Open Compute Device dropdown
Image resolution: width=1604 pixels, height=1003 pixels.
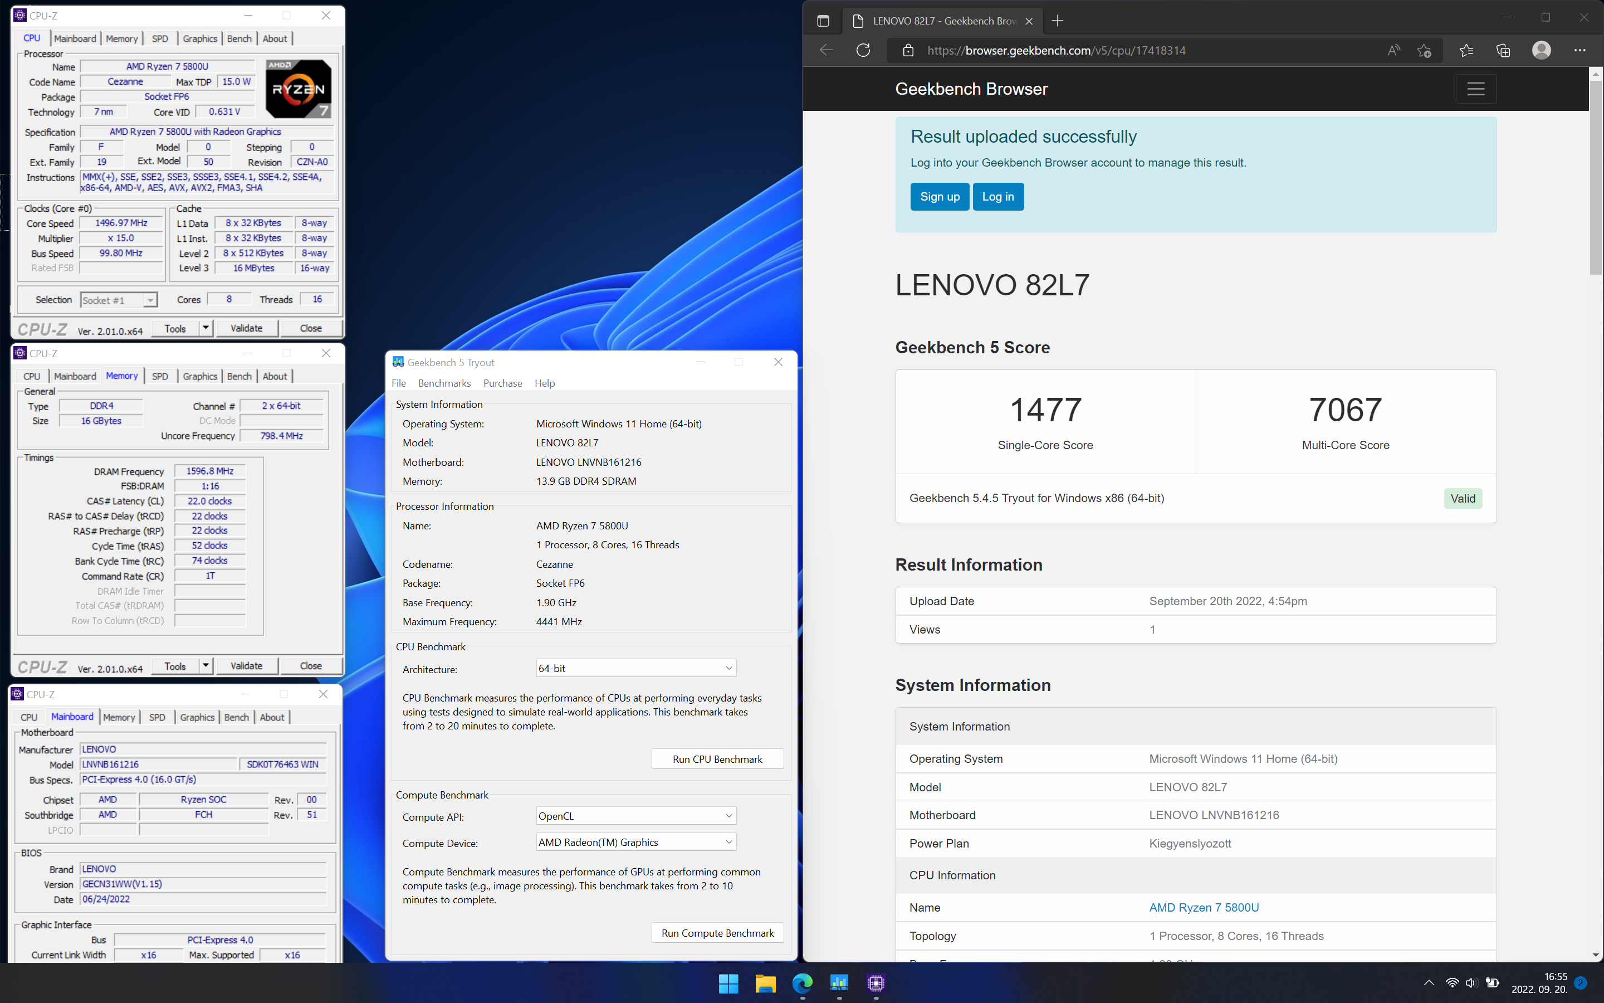tap(635, 843)
